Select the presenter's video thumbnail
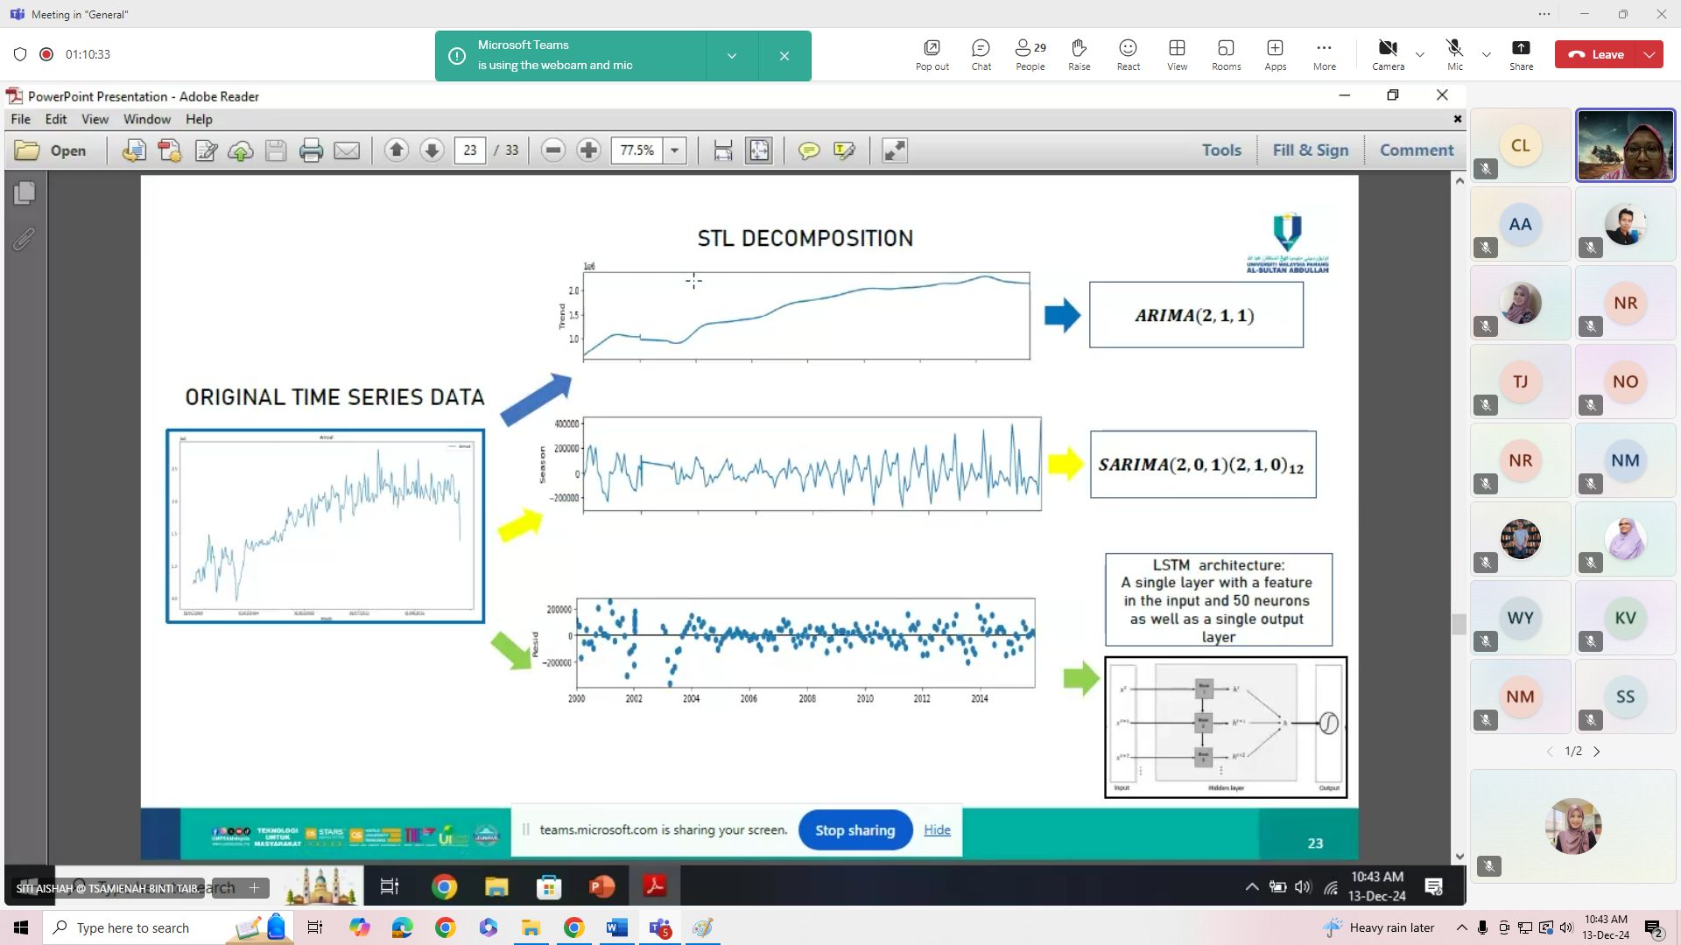The width and height of the screenshot is (1681, 945). [1626, 145]
